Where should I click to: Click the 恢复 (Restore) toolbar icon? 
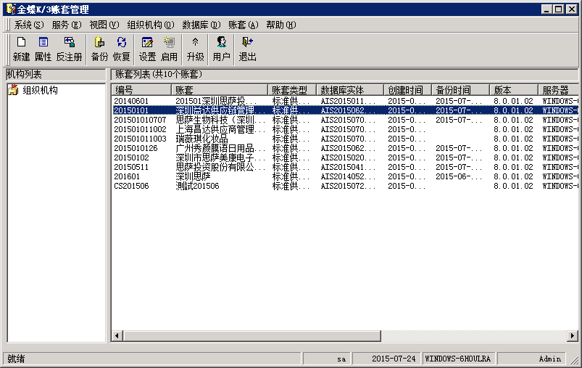pos(121,49)
